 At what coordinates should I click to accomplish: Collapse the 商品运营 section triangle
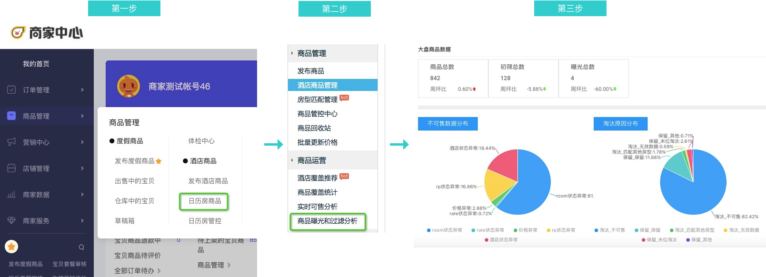click(292, 160)
